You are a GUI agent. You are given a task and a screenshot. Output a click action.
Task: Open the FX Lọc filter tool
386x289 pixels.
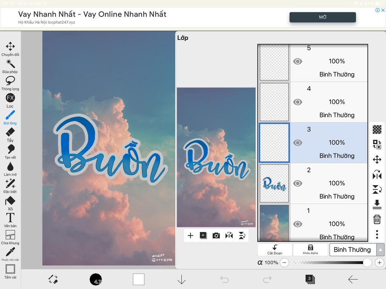pyautogui.click(x=10, y=101)
